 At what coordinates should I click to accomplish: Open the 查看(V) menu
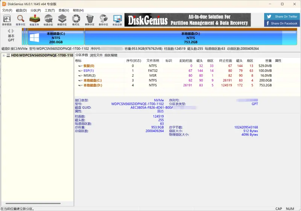pos(64,11)
